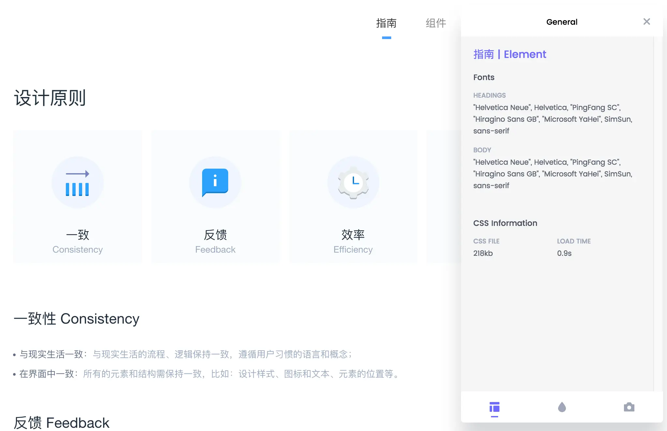Click the HEADINGS font family text
Viewport: 667px width, 431px height.
pos(553,119)
